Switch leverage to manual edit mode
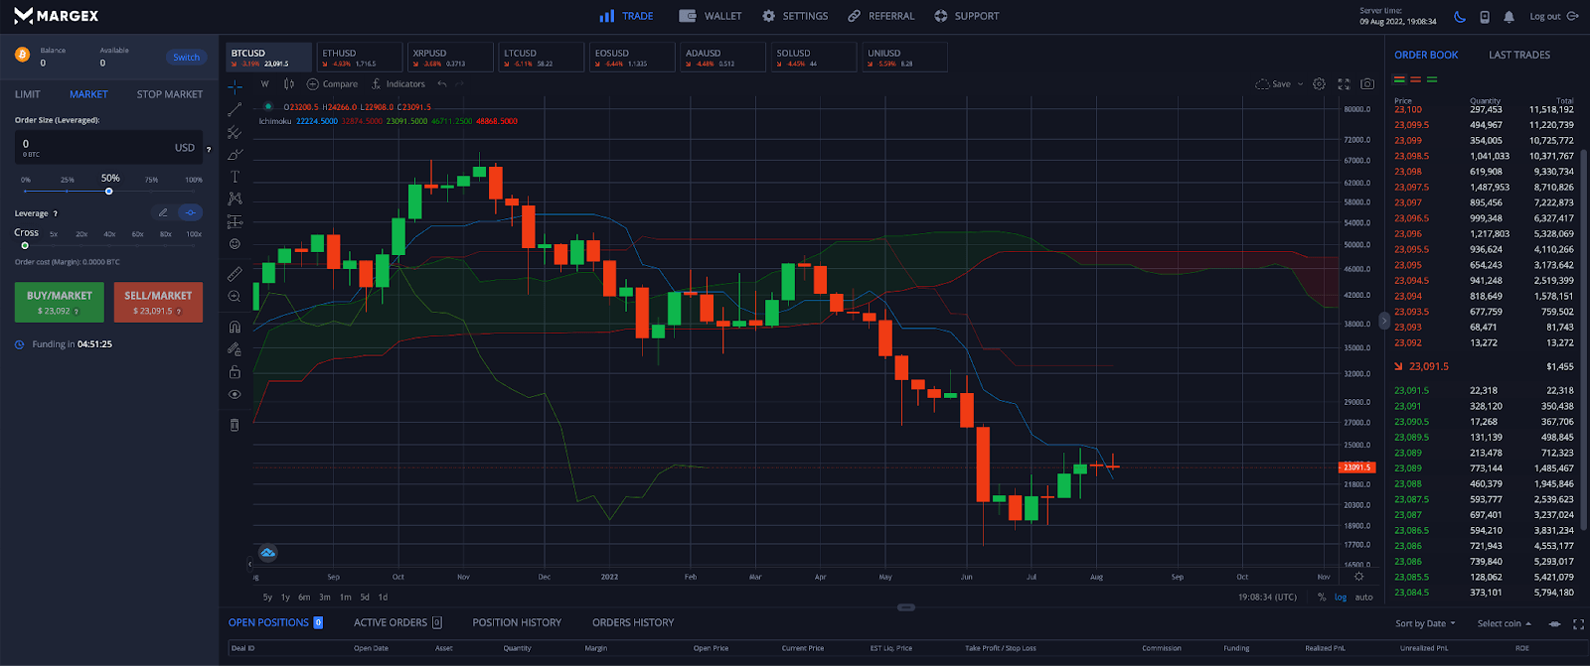This screenshot has height=666, width=1590. click(163, 212)
